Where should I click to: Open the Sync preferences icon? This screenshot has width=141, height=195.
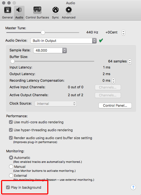click(x=55, y=10)
